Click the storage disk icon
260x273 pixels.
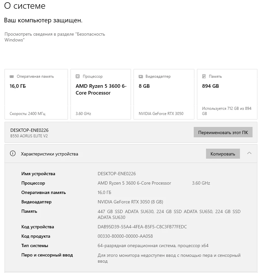[x=204, y=77]
